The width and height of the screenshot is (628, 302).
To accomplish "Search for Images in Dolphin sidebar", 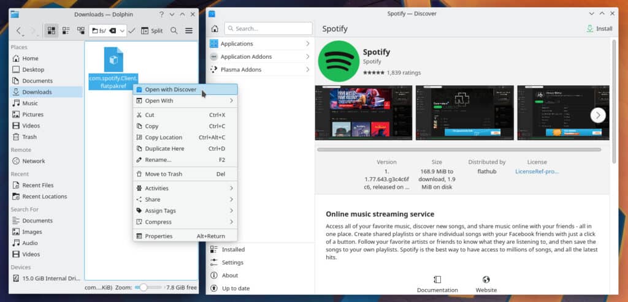I will pos(46,232).
